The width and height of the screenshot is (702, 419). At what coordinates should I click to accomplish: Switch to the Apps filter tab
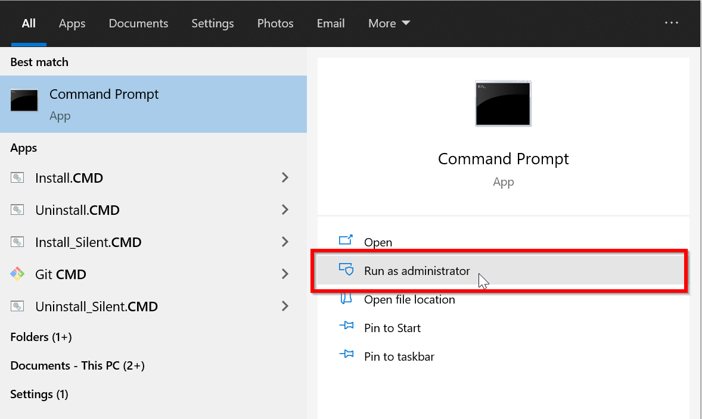click(x=72, y=23)
